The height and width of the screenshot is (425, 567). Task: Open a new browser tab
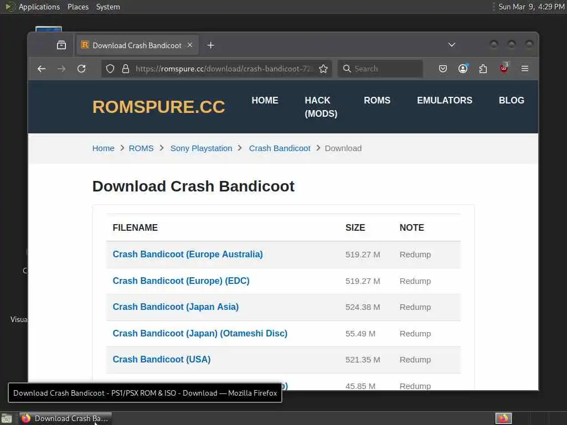211,45
